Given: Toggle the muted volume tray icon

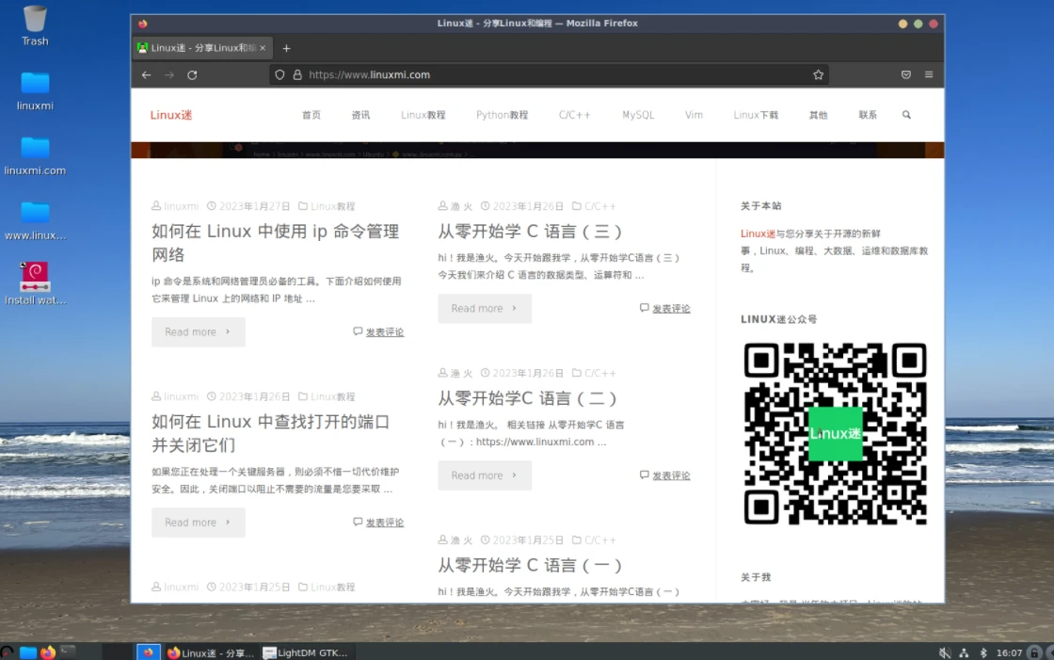Looking at the screenshot, I should click(944, 652).
